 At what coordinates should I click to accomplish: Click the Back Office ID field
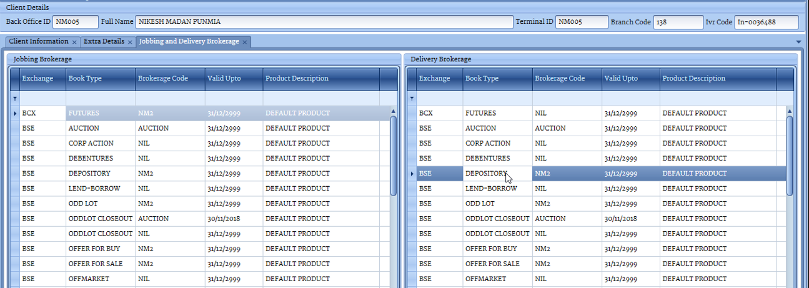coord(75,22)
